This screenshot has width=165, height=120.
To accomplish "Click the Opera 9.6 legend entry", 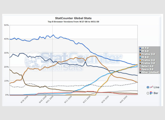I will click(x=146, y=69).
